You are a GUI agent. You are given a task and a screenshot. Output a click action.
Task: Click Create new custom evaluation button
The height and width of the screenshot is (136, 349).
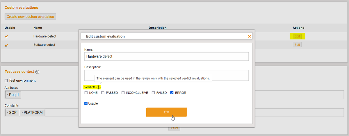point(30,17)
